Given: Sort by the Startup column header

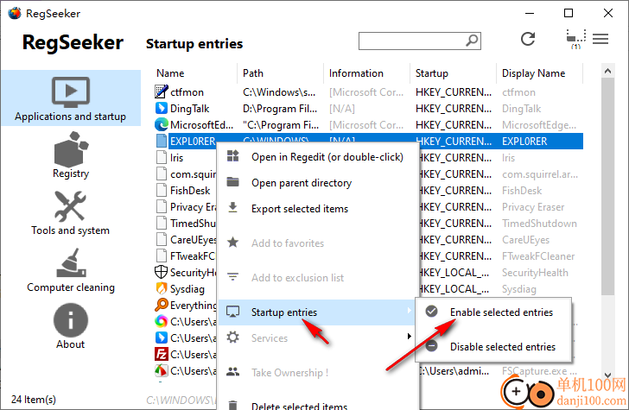Looking at the screenshot, I should 431,73.
